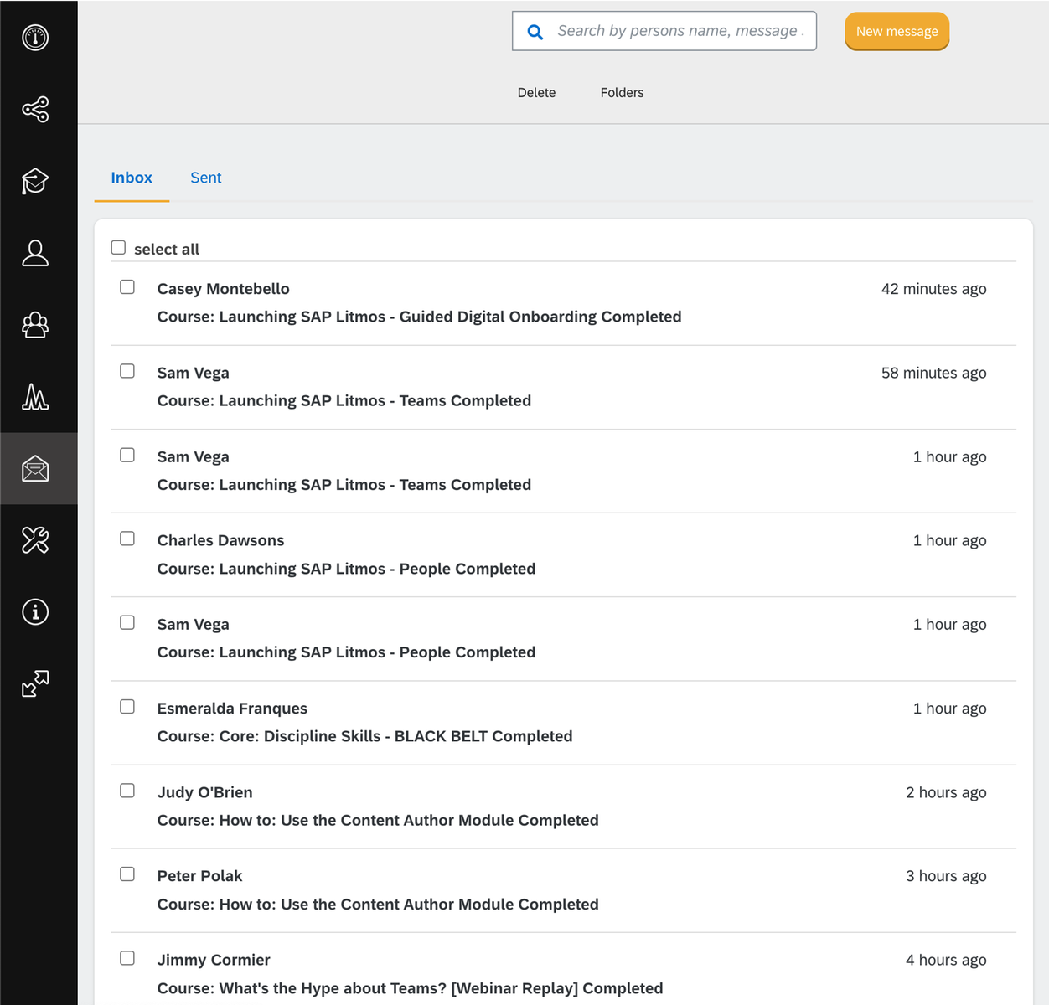1049x1005 pixels.
Task: Select the Inbox tab
Action: click(132, 178)
